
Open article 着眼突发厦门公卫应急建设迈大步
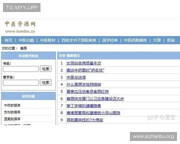[95, 99]
